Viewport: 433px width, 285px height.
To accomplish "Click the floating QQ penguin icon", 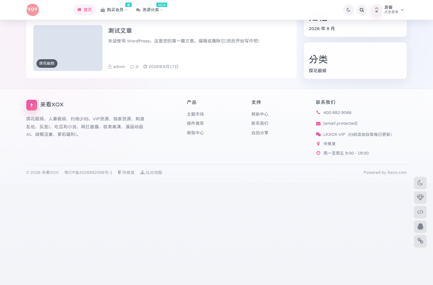I will tap(420, 227).
